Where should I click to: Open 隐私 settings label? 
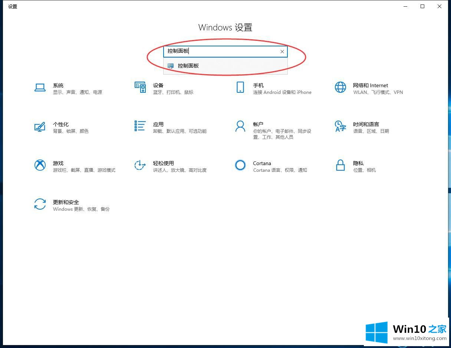(x=358, y=163)
